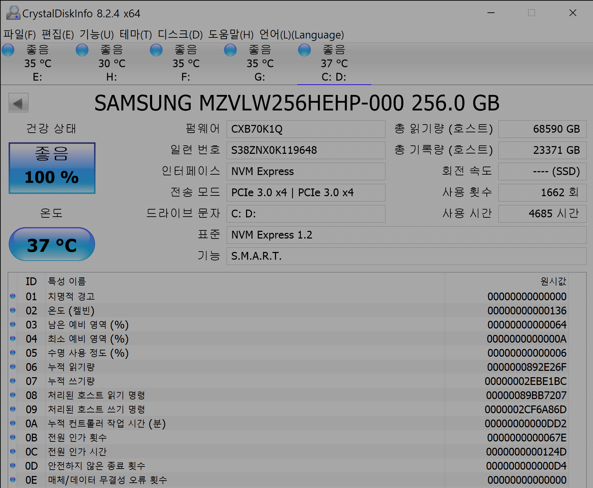Open the 테마(T) menu
Image resolution: width=593 pixels, height=488 pixels.
(x=136, y=35)
